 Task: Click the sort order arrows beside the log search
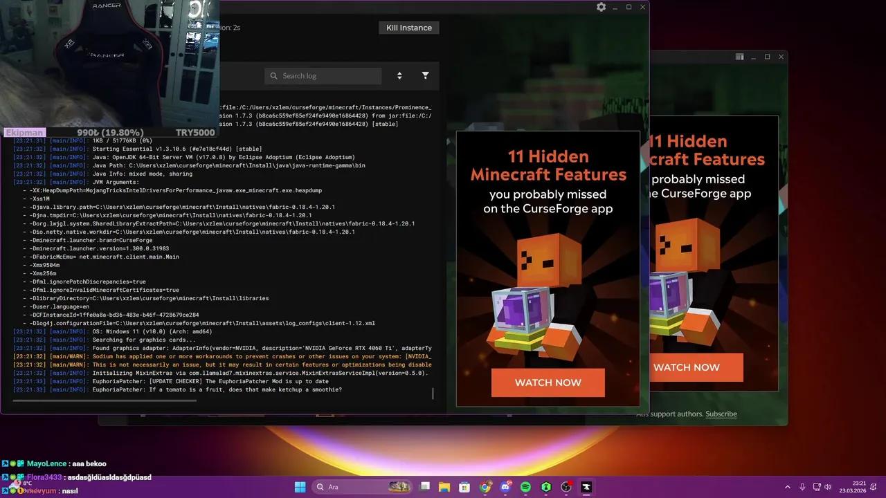[399, 75]
